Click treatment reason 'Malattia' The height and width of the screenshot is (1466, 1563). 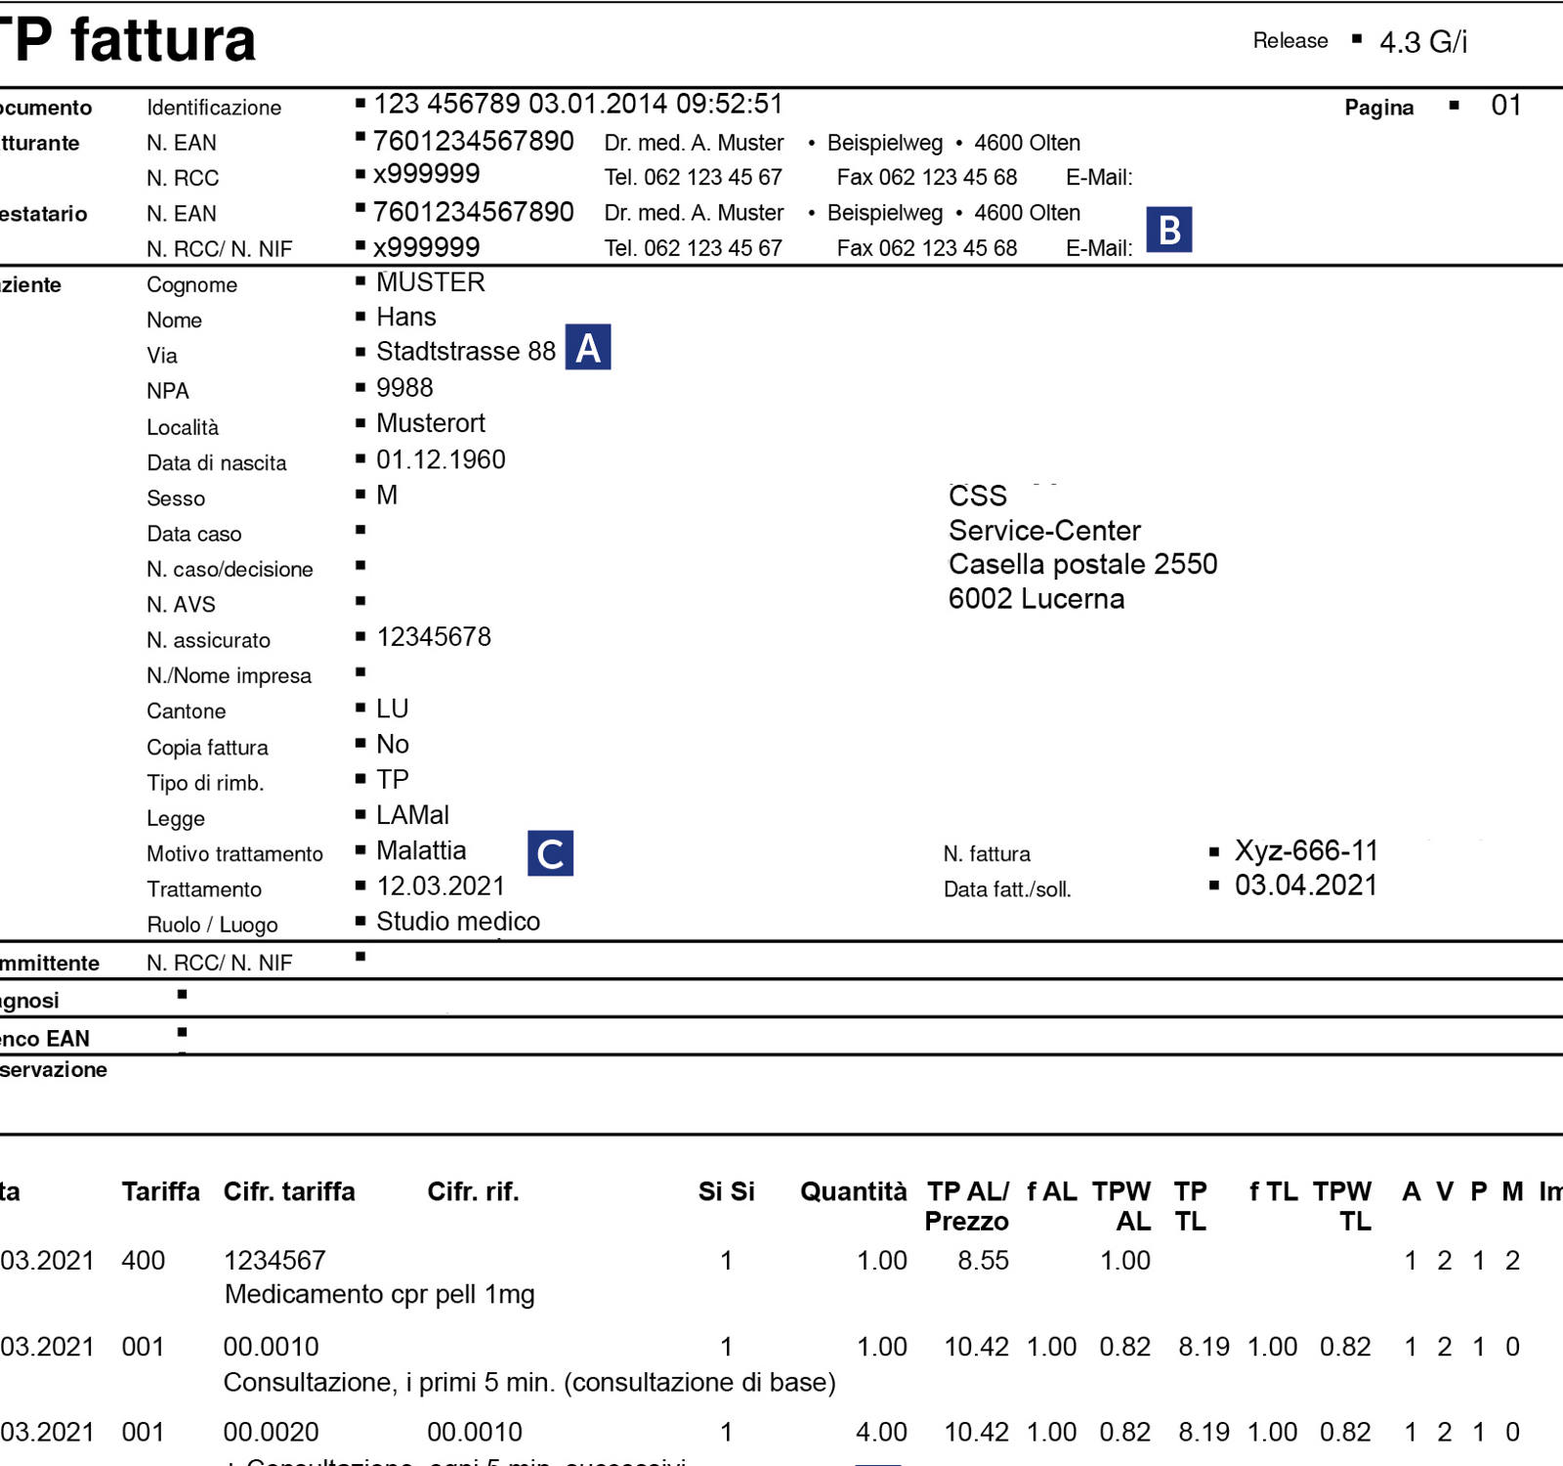tap(421, 850)
